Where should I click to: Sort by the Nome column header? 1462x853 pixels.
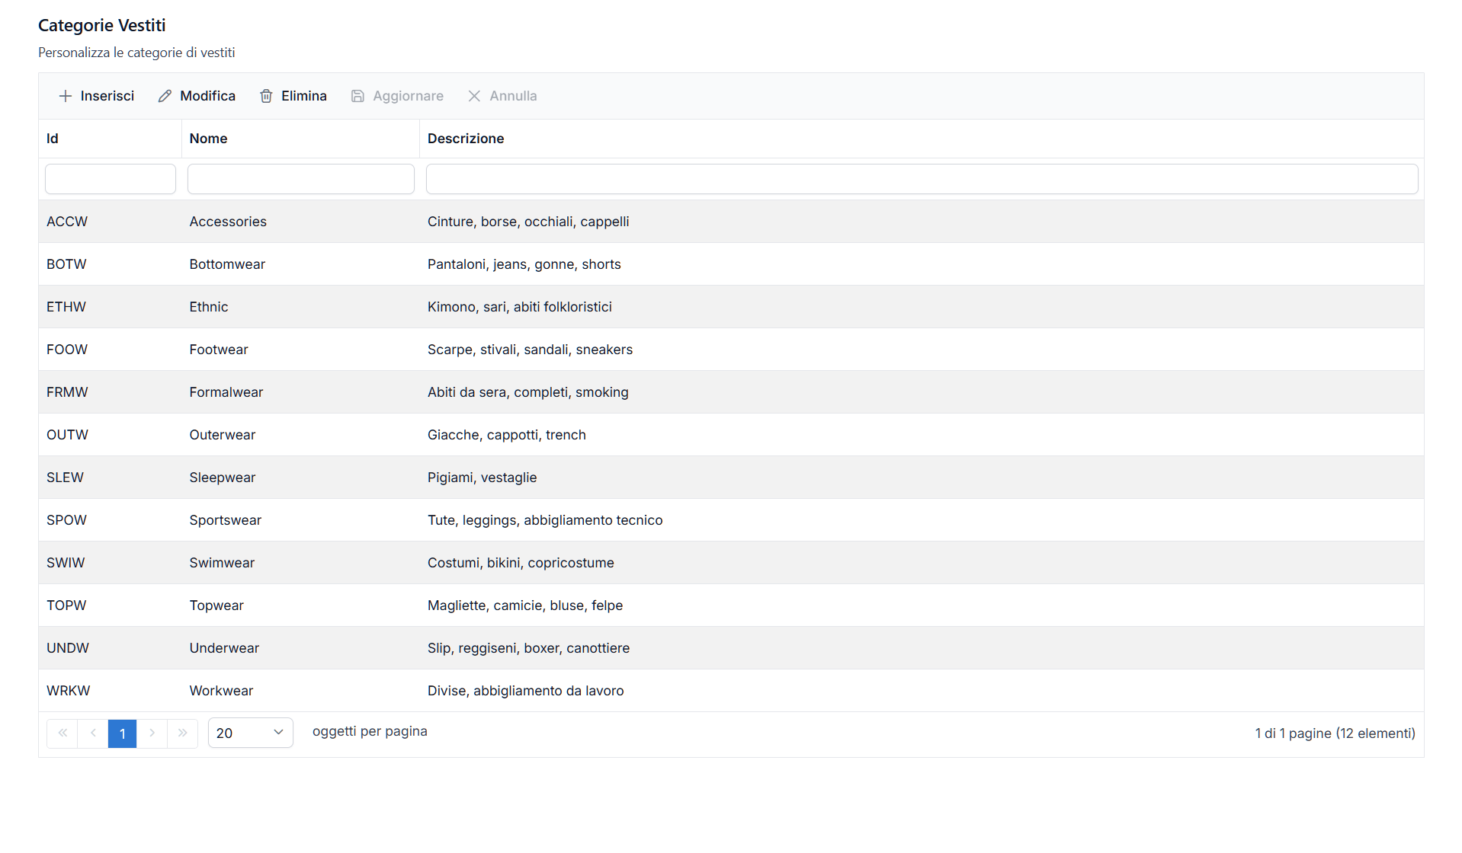point(208,139)
